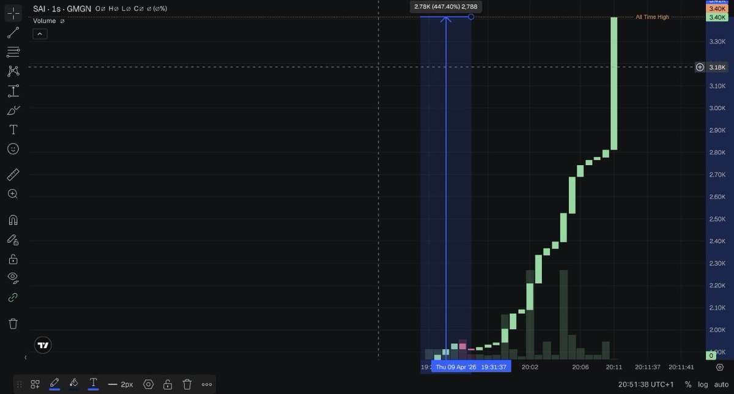Image resolution: width=734 pixels, height=394 pixels.
Task: Click the SAI · 1s · GMGN symbol title
Action: (62, 9)
